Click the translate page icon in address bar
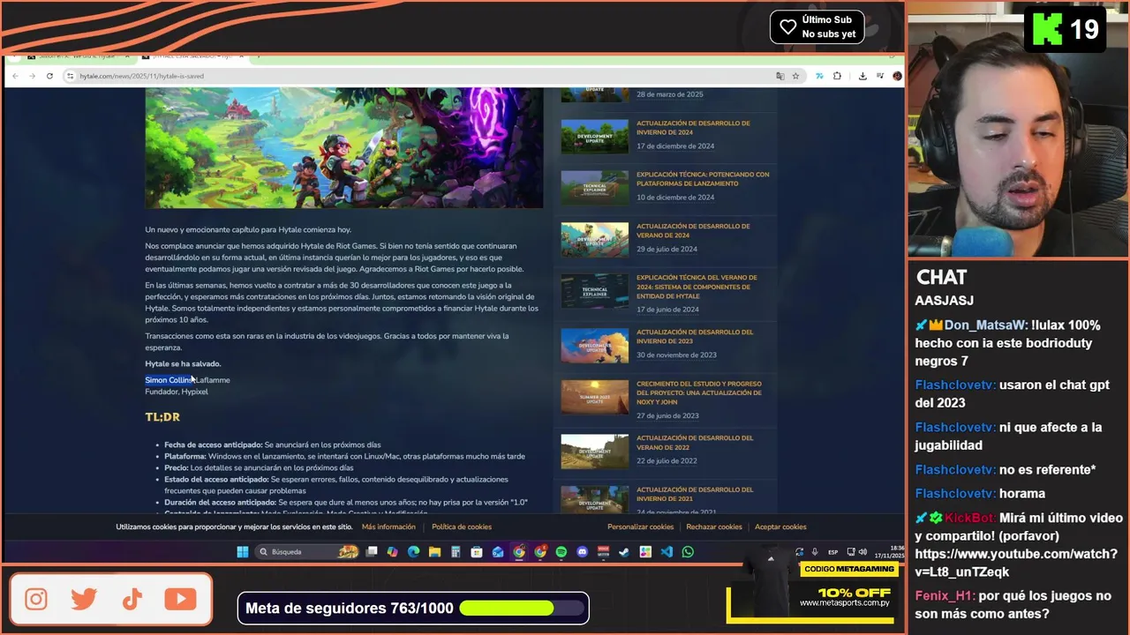 (x=780, y=76)
